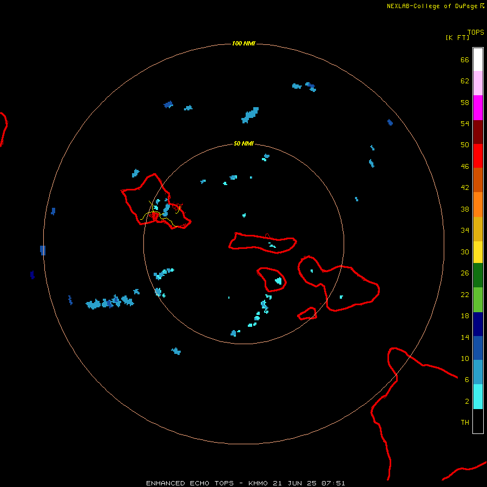
Task: Click the cyan 6 kft legend swatch
Action: [x=478, y=397]
